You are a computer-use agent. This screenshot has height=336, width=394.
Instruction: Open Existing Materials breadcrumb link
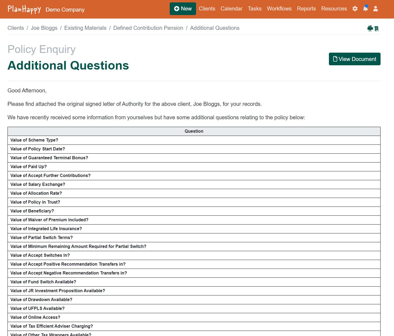pyautogui.click(x=85, y=28)
